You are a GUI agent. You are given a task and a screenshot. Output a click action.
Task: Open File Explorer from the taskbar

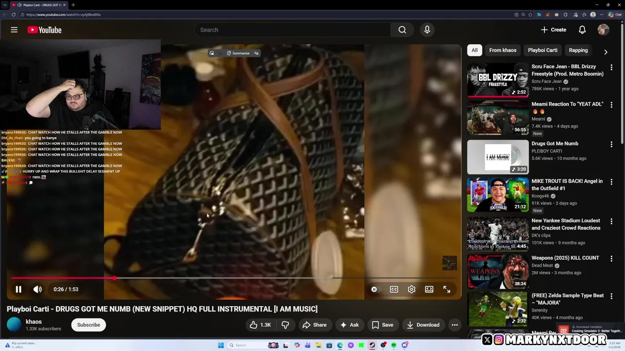[x=318, y=345]
